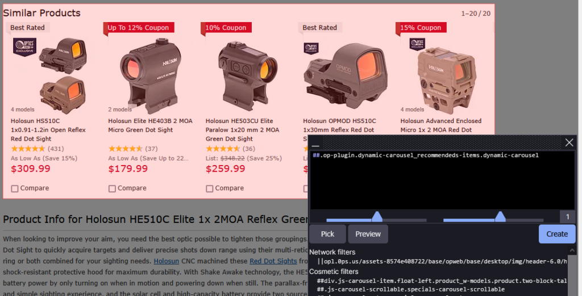
Task: Click the 15% Coupon ribbon
Action: point(421,27)
